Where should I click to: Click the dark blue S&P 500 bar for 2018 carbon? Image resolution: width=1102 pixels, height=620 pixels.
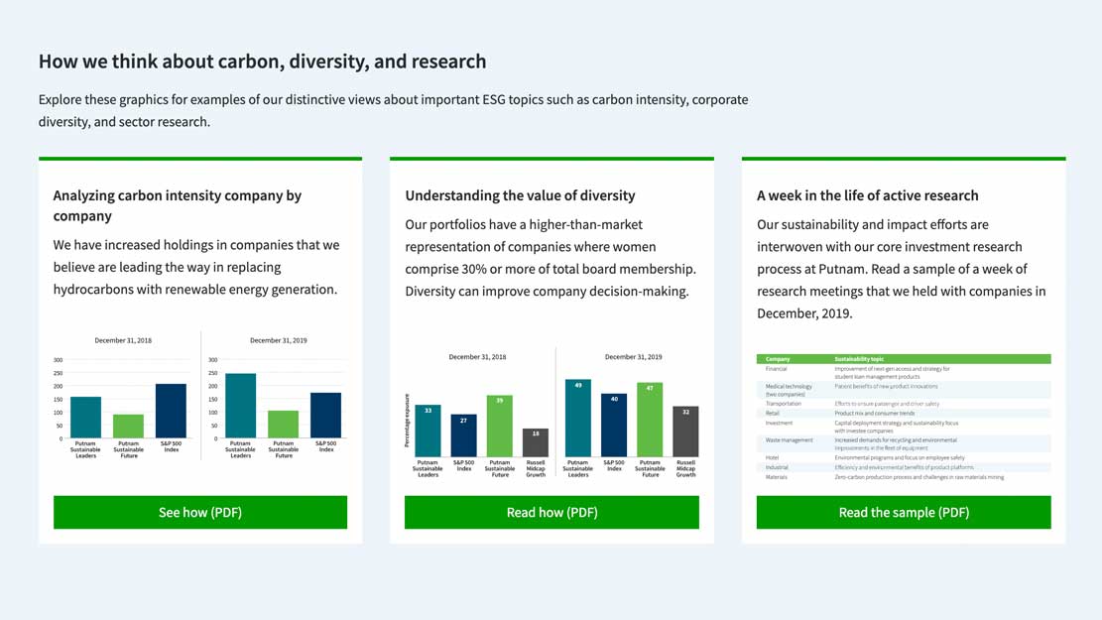(x=171, y=411)
